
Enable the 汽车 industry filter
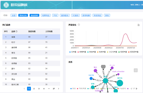pyautogui.click(x=55, y=15)
